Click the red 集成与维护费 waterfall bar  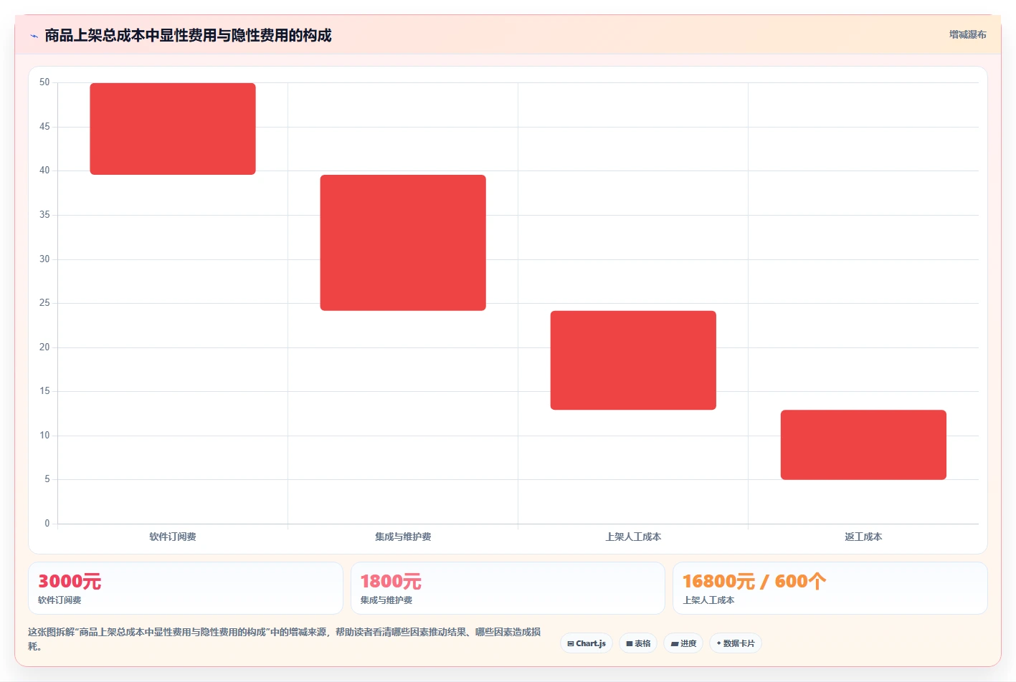pos(403,243)
